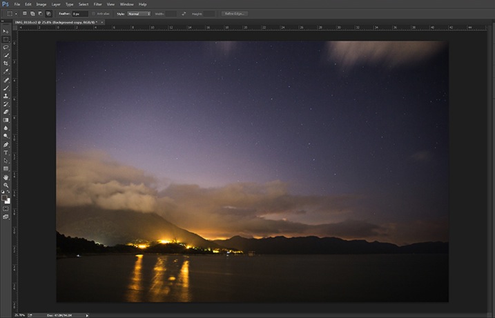This screenshot has height=318, width=495.
Task: Pick the Eyedropper tool
Action: tap(6, 71)
